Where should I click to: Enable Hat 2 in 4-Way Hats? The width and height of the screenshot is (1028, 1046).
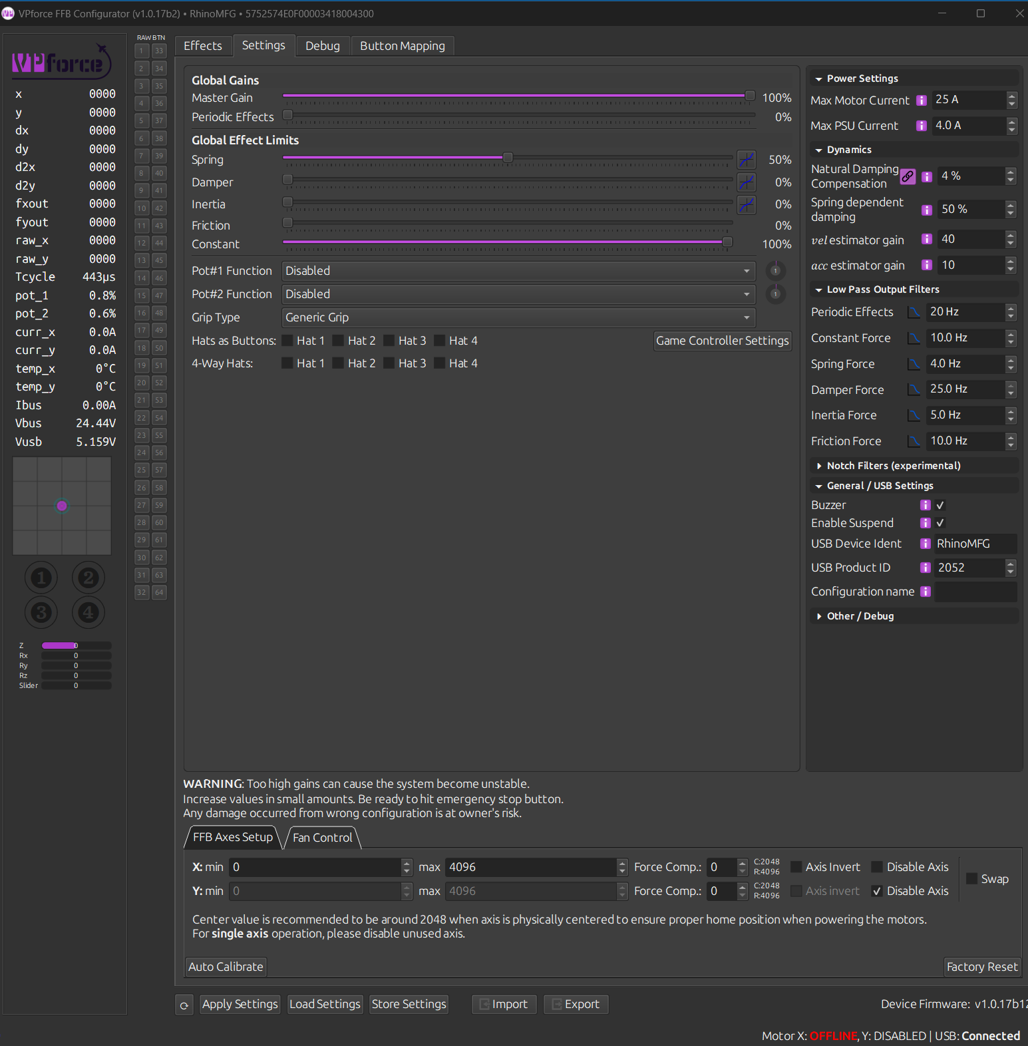point(338,363)
